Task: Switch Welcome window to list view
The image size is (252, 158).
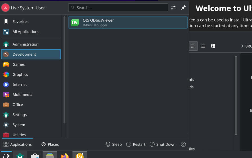Action: [203, 46]
